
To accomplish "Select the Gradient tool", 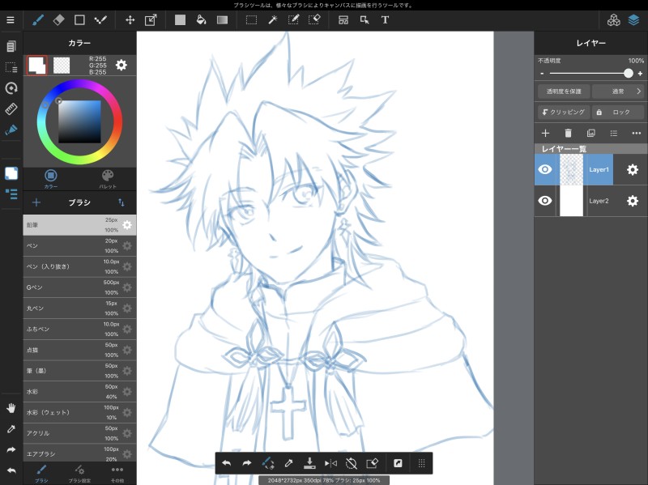I will coord(222,19).
